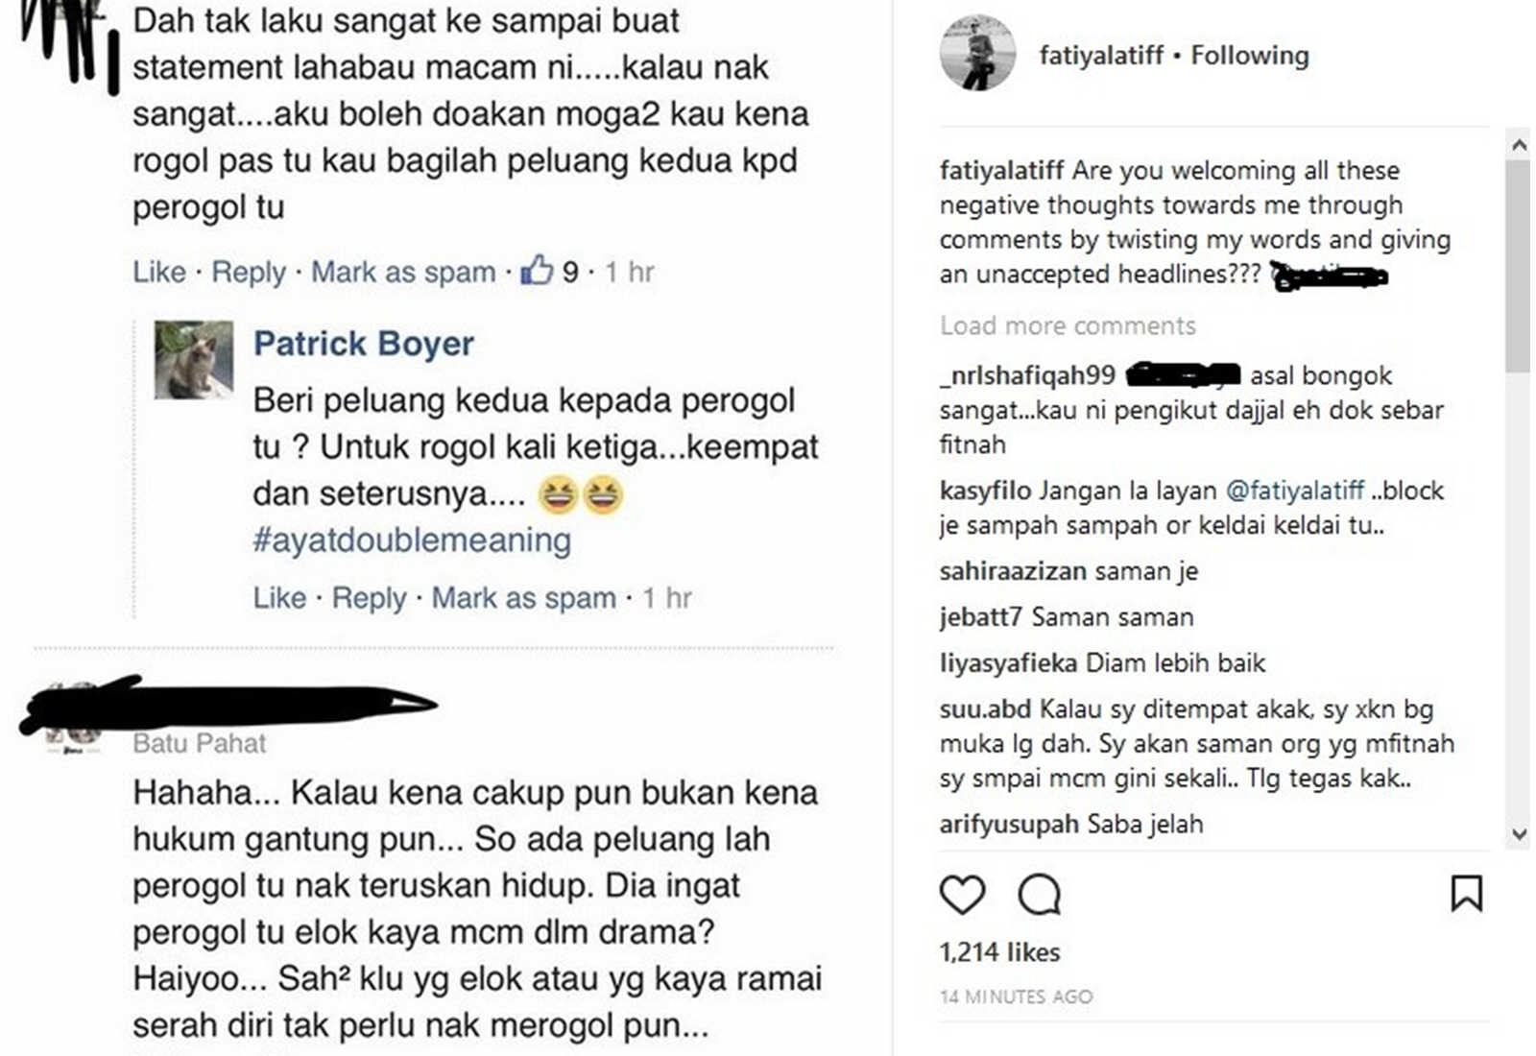1536x1056 pixels.
Task: Click the thumbs-up icon with 9 likes
Action: click(x=537, y=270)
